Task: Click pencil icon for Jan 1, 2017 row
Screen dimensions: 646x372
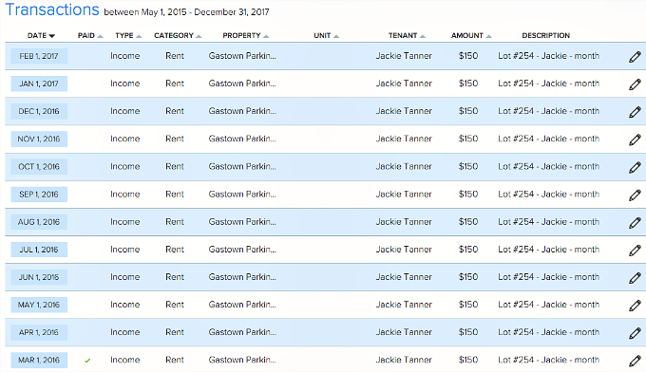Action: (x=635, y=84)
